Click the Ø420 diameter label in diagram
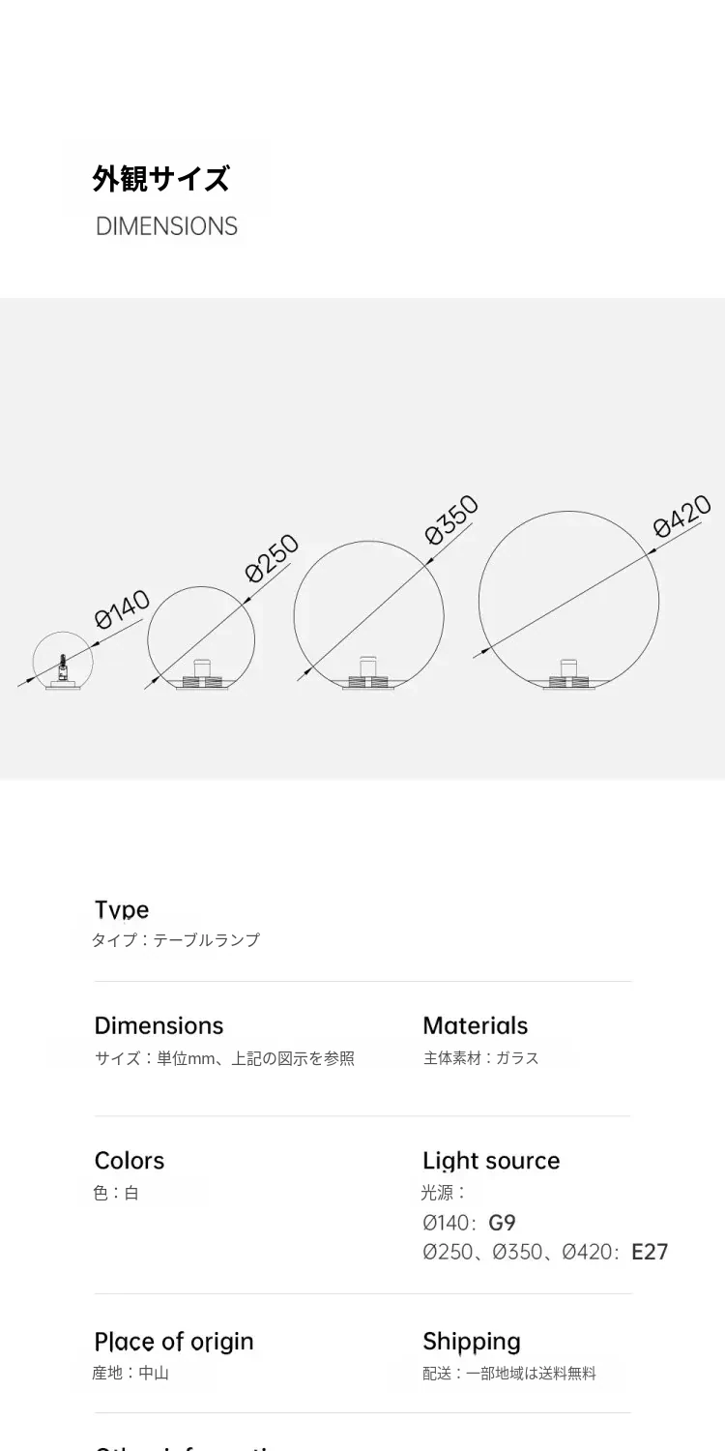The image size is (725, 1451). click(x=681, y=514)
